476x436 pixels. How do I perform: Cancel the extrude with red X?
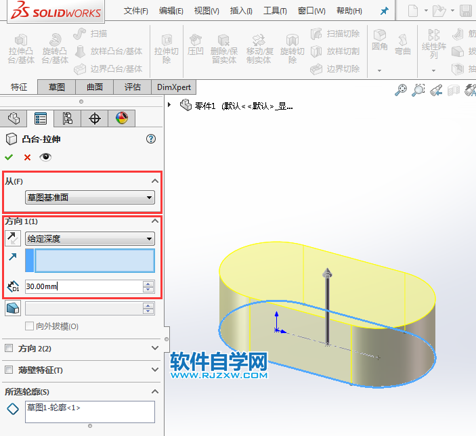tap(27, 157)
